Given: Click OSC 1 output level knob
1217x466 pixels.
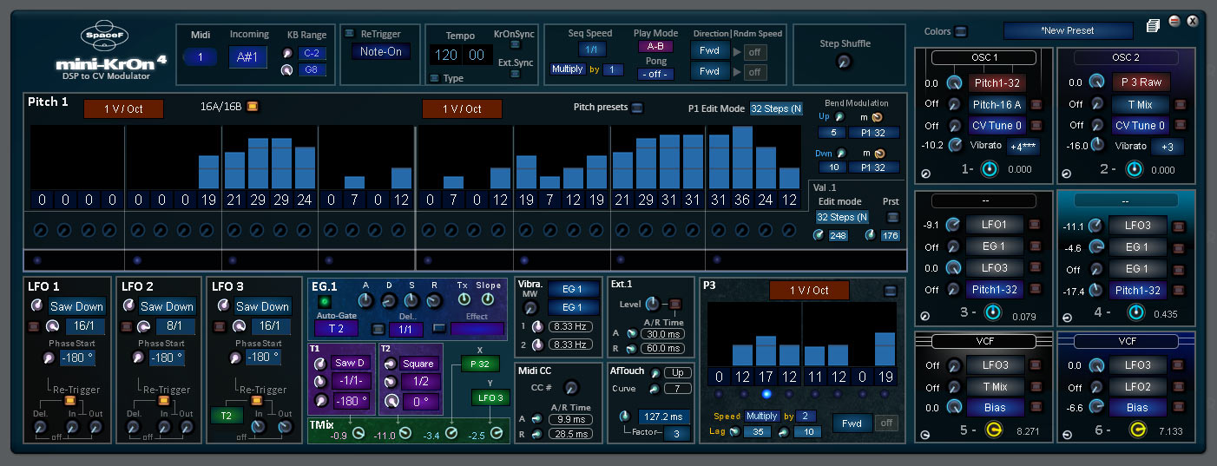Looking at the screenshot, I should click(990, 168).
